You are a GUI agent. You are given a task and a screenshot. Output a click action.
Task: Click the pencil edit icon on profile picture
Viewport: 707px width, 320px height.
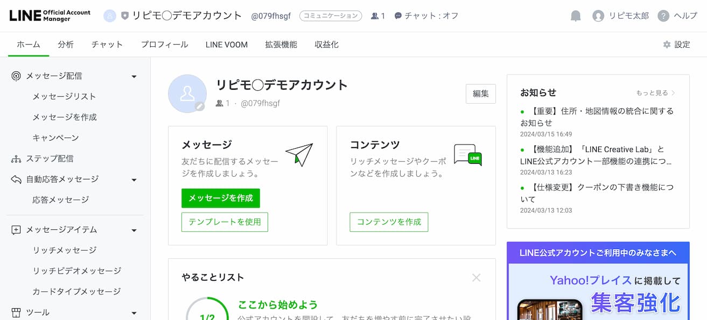click(x=200, y=106)
